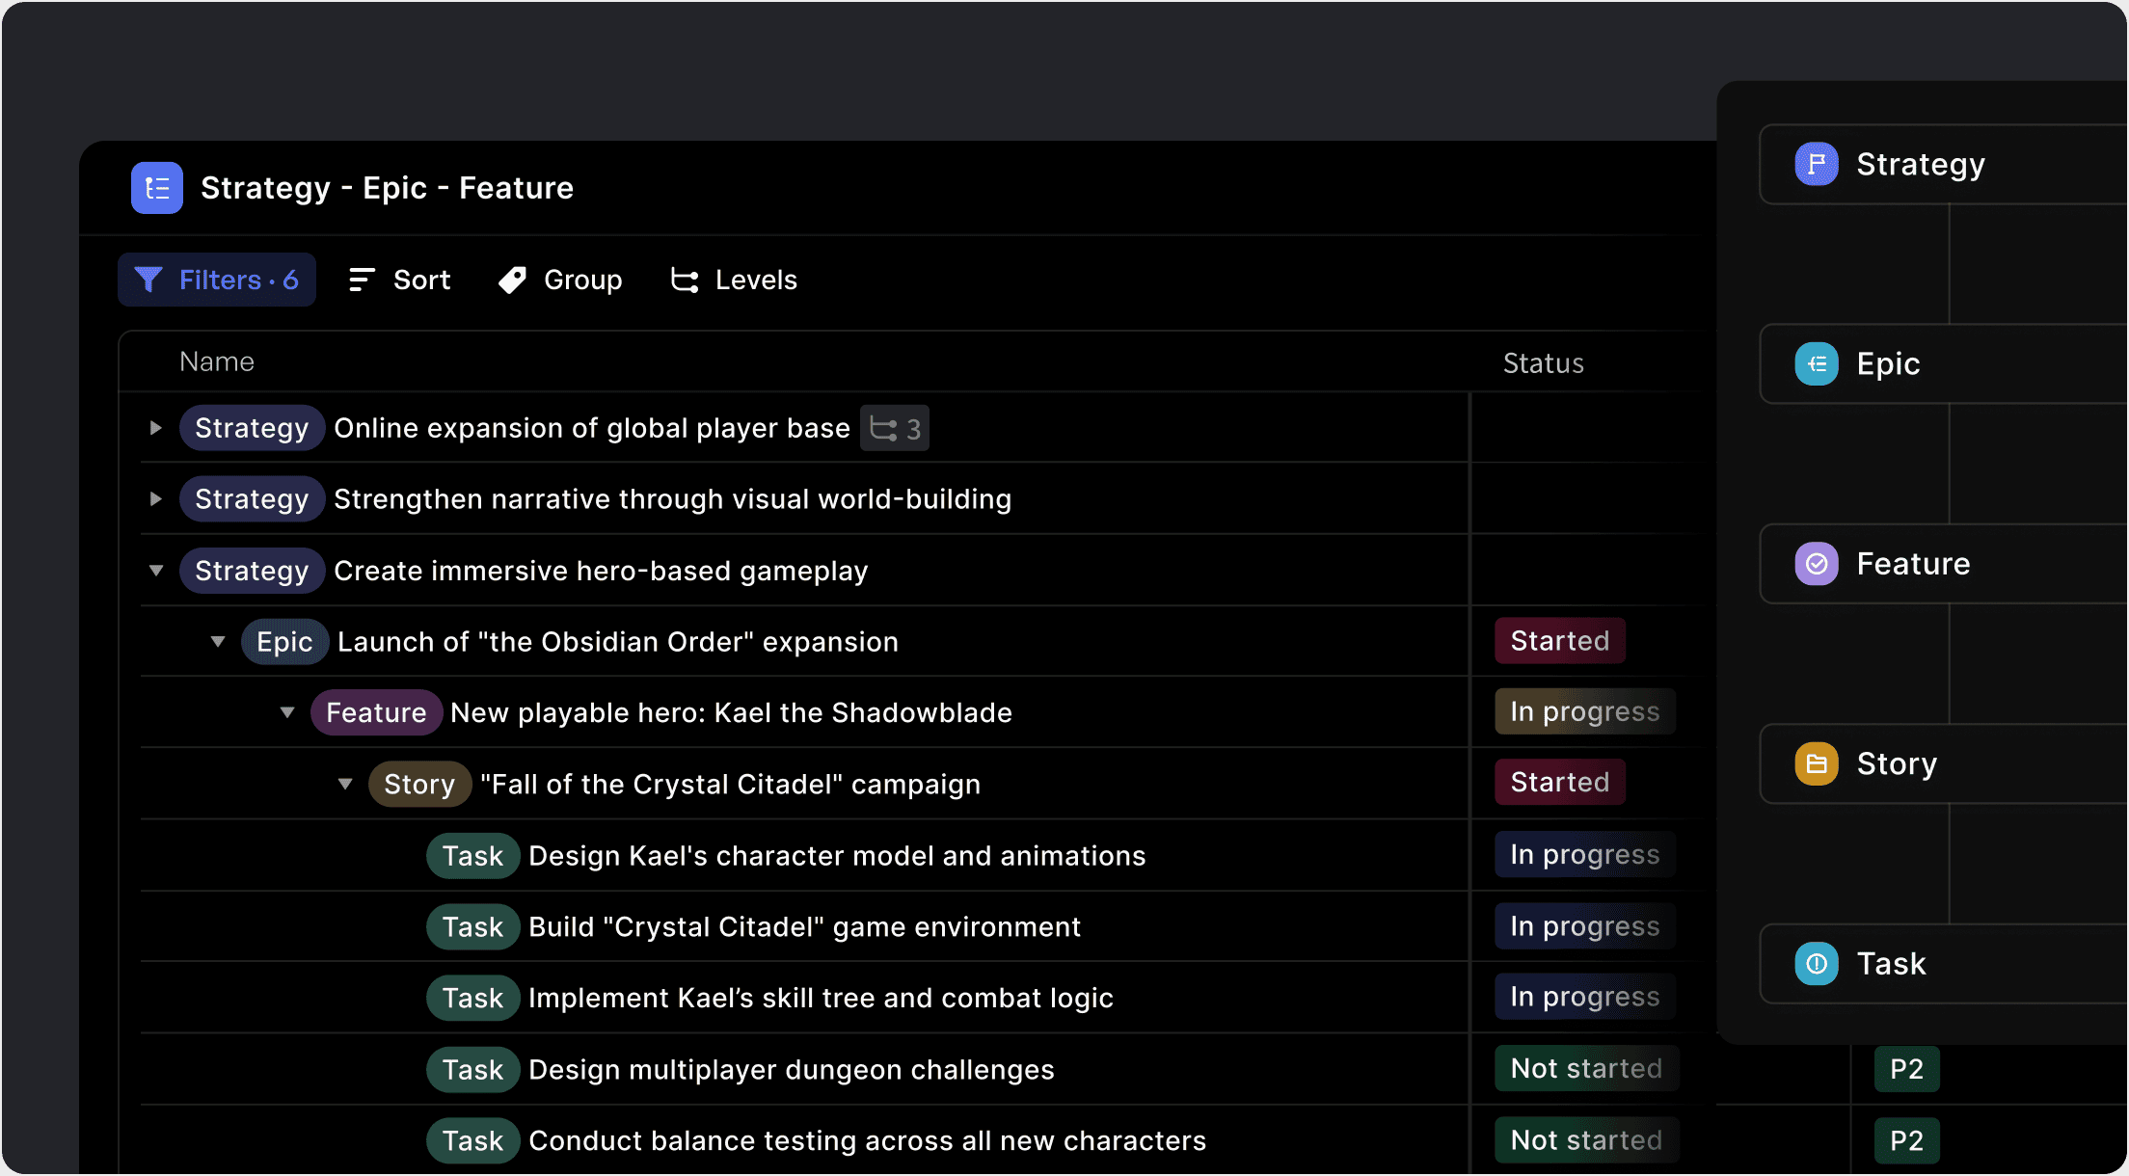Click the purple Feature checkmark icon
The width and height of the screenshot is (2129, 1176).
coord(1816,564)
